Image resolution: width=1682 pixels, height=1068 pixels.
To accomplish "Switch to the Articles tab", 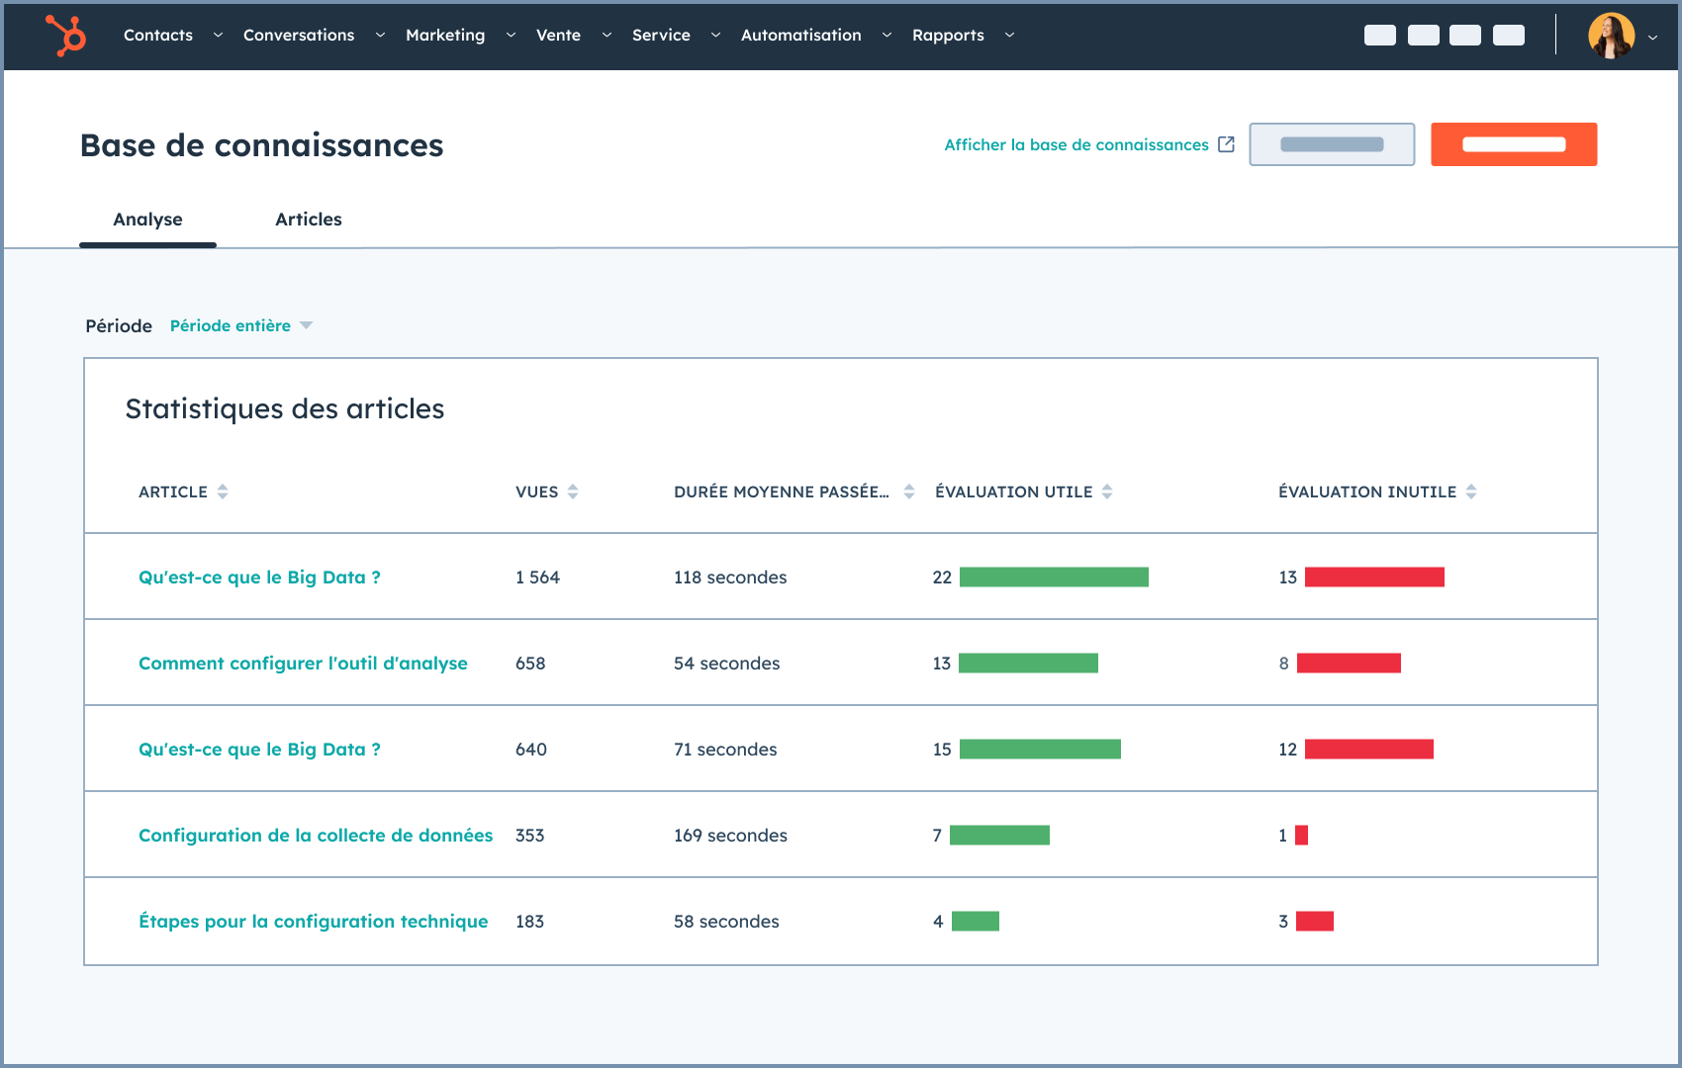I will pyautogui.click(x=309, y=220).
